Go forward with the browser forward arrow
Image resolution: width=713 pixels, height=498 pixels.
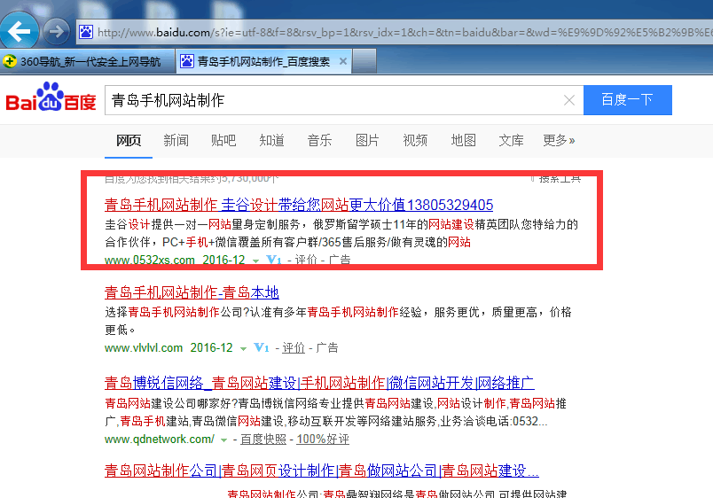point(57,31)
